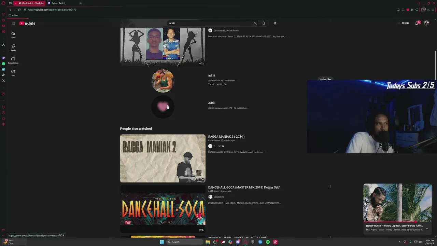Open Telegram in Opera sidebar
437x246 pixels.
[3, 69]
